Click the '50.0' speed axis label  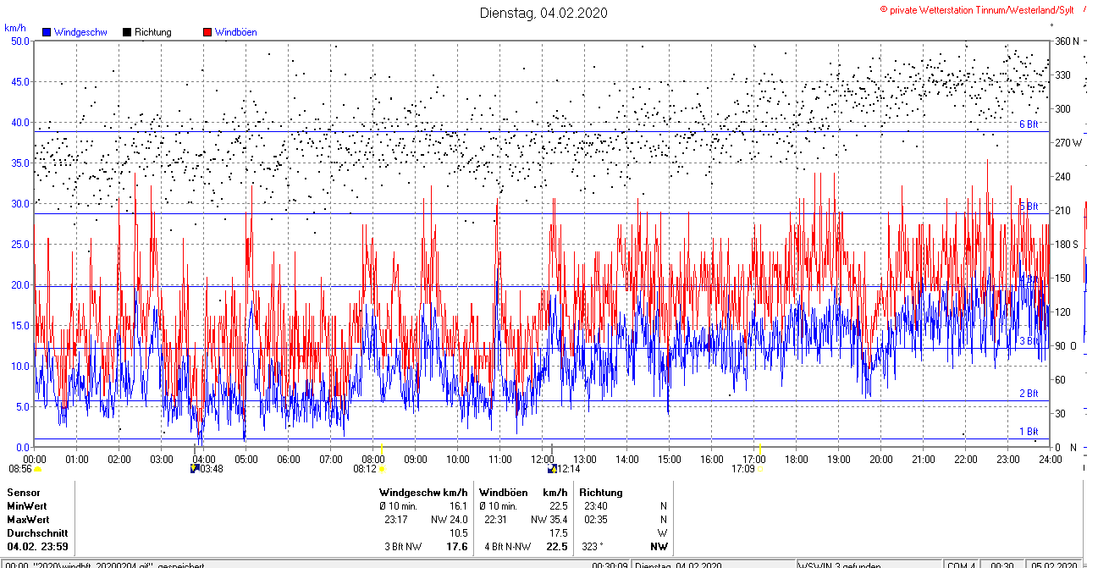(20, 41)
